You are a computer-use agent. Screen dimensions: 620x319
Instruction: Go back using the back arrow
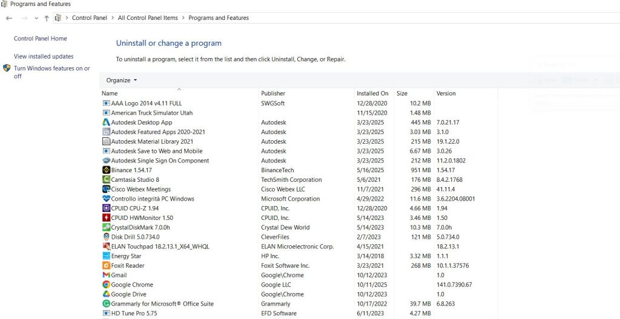coord(9,18)
